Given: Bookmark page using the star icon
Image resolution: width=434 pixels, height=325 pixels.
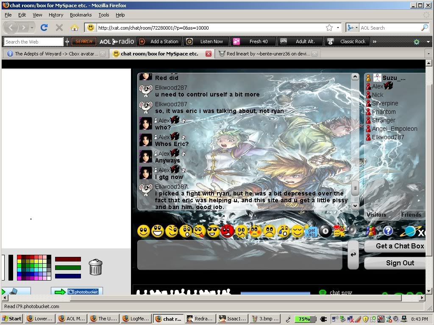Looking at the screenshot, I should click(x=329, y=28).
